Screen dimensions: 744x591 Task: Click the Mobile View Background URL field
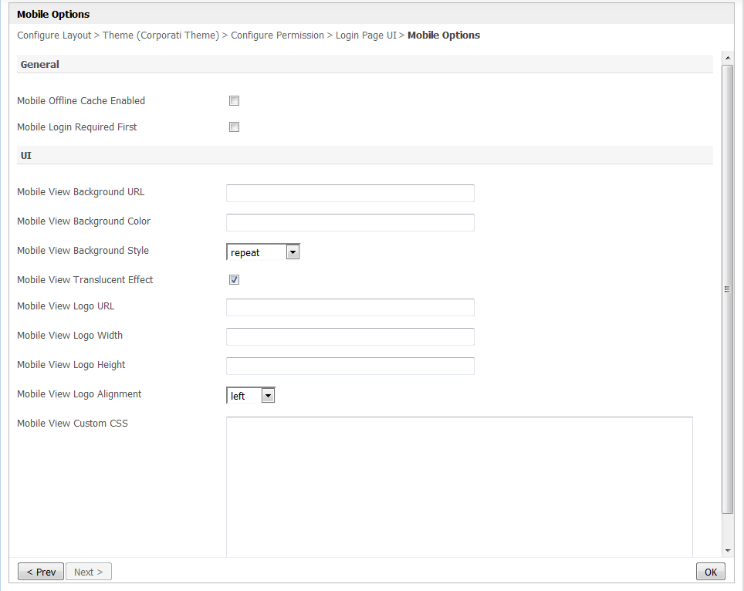[x=350, y=193]
